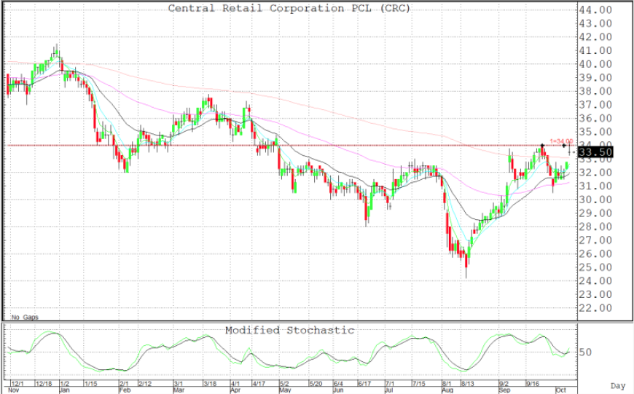The height and width of the screenshot is (394, 634).
Task: Click the 1/15 date label
Action: [x=90, y=384]
